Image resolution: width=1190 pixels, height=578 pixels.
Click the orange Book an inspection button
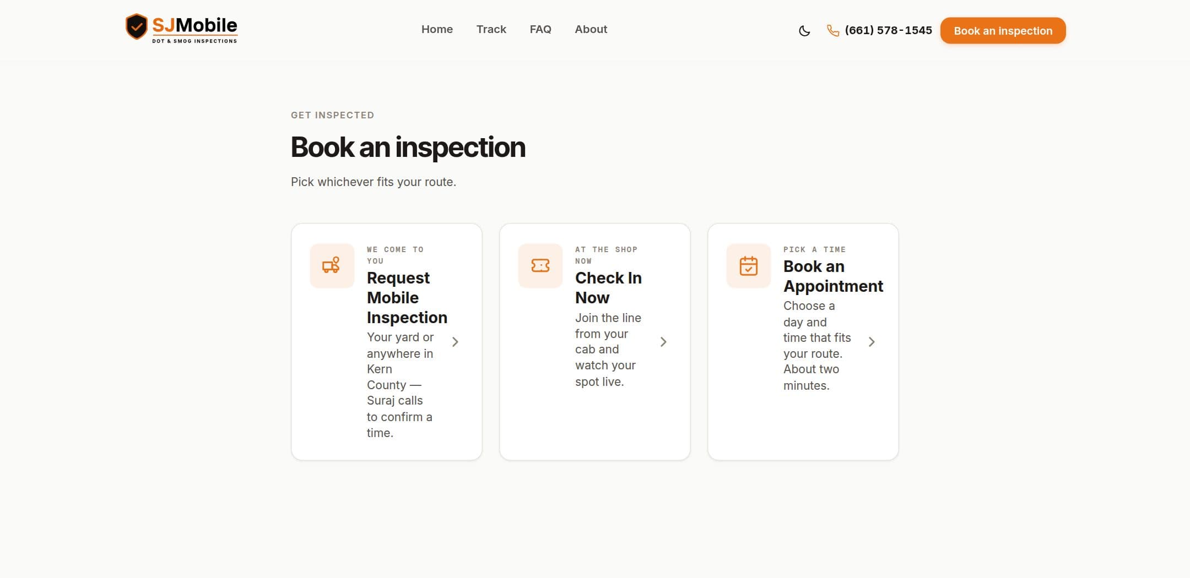1003,31
